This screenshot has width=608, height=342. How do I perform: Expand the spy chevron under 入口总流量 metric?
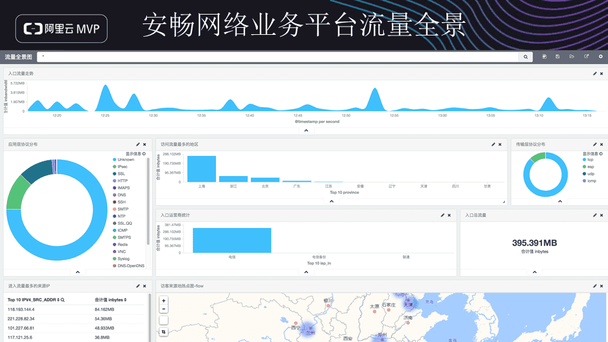(x=535, y=272)
